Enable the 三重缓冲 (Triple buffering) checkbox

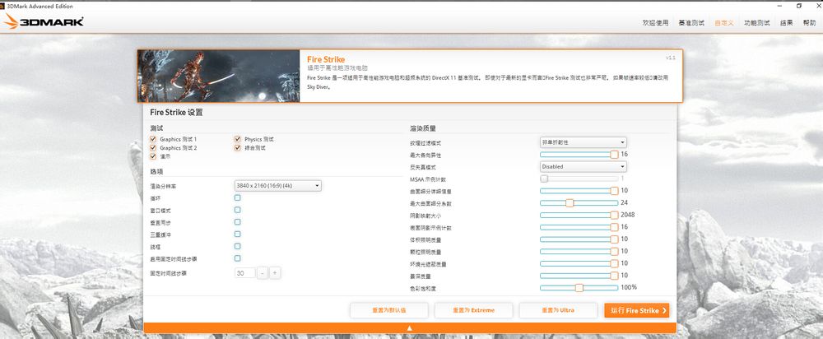(x=238, y=234)
